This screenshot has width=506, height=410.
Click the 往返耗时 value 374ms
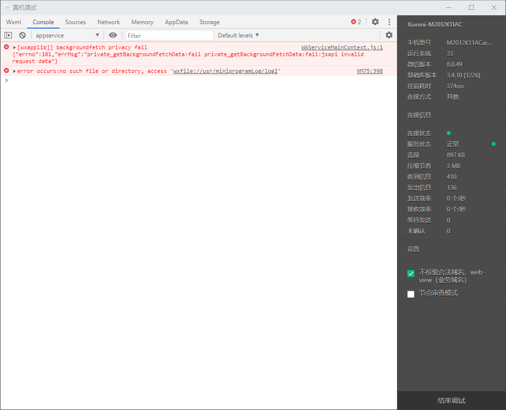coord(455,86)
